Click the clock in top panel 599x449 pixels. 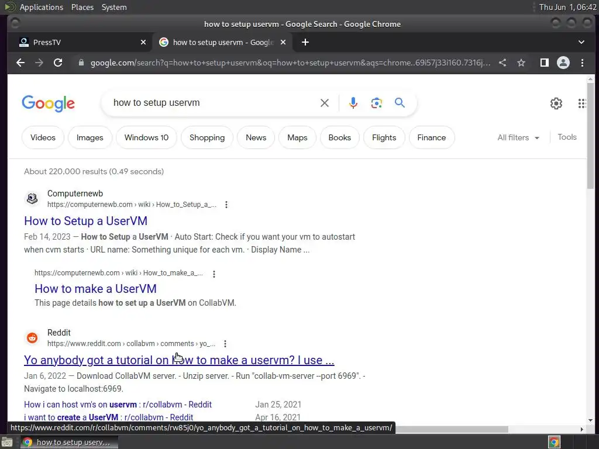coord(567,7)
